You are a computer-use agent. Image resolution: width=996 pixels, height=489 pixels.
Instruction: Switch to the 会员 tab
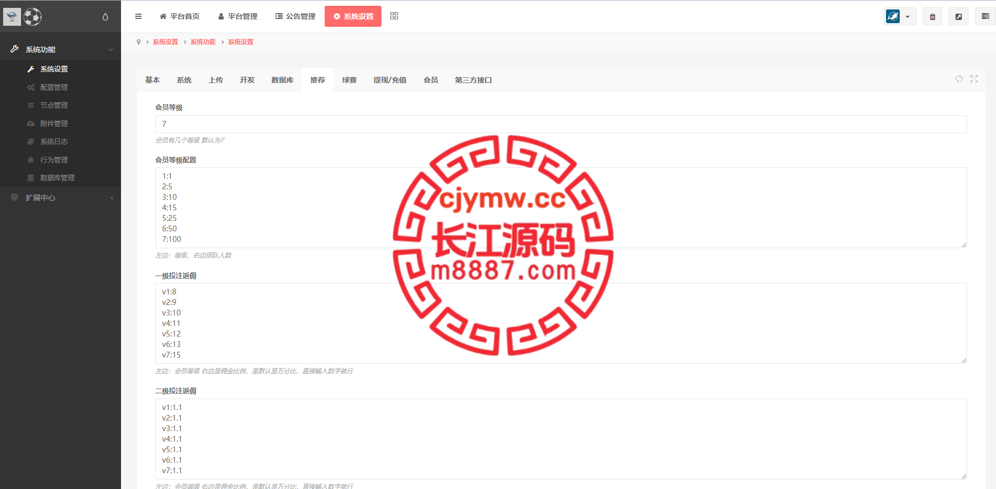(x=431, y=80)
